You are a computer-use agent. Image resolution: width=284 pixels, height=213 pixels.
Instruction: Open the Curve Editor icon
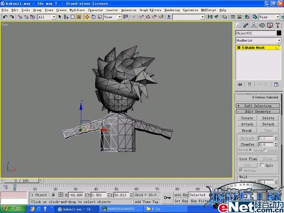(233, 17)
